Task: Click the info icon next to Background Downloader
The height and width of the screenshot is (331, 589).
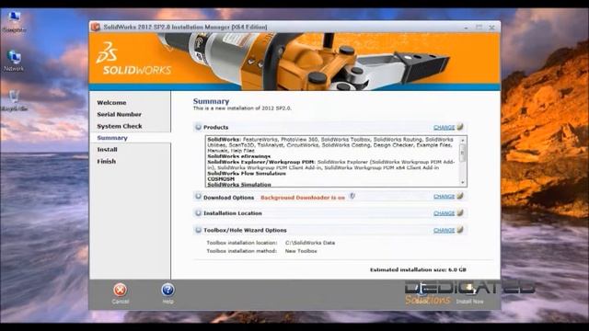Action: (x=352, y=196)
